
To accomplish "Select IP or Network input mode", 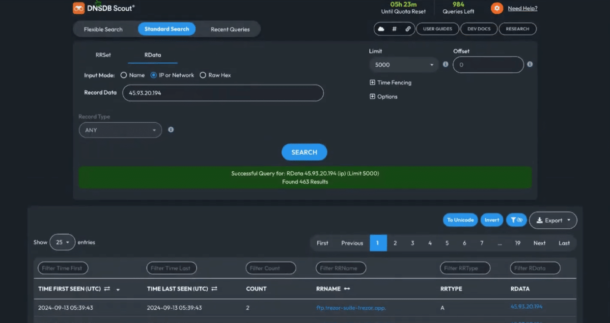I will pyautogui.click(x=154, y=75).
